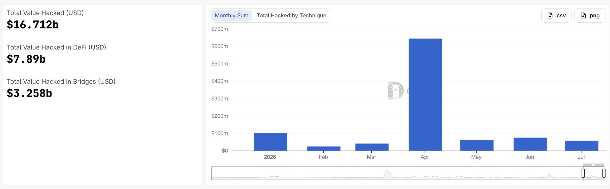Screen dimensions: 610x189
Task: Click the left range slider handle
Action: [x=583, y=173]
